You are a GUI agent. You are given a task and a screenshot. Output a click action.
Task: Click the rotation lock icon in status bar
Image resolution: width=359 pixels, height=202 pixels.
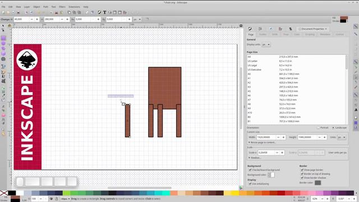(x=333, y=199)
